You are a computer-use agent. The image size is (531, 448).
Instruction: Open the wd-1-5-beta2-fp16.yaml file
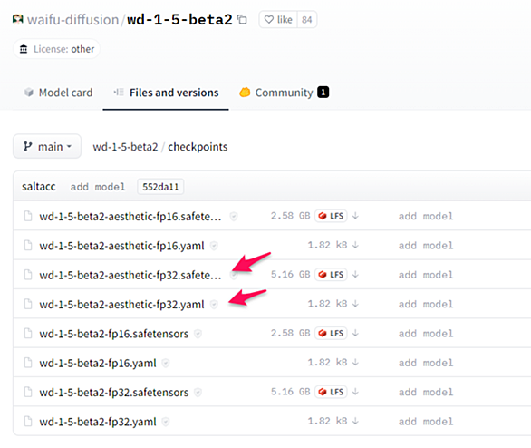pos(98,363)
